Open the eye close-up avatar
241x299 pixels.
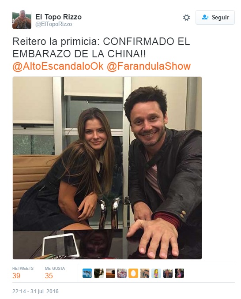(145, 273)
